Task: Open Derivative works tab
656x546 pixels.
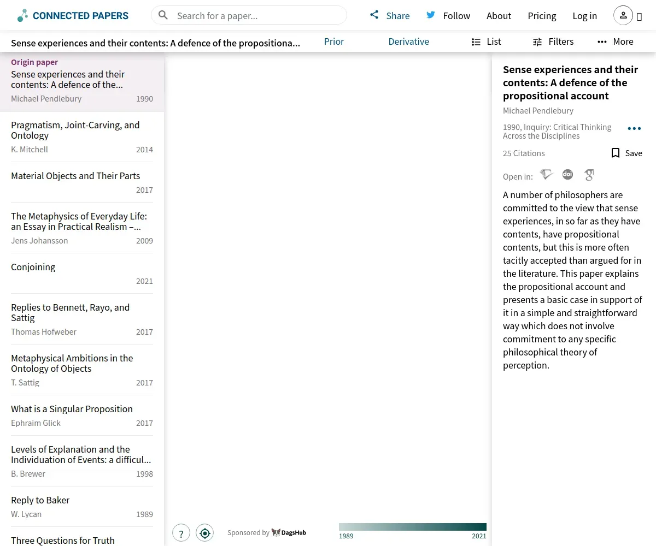Action: click(x=409, y=41)
